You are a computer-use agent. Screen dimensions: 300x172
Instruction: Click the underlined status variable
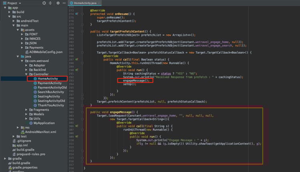pyautogui.click(x=166, y=74)
